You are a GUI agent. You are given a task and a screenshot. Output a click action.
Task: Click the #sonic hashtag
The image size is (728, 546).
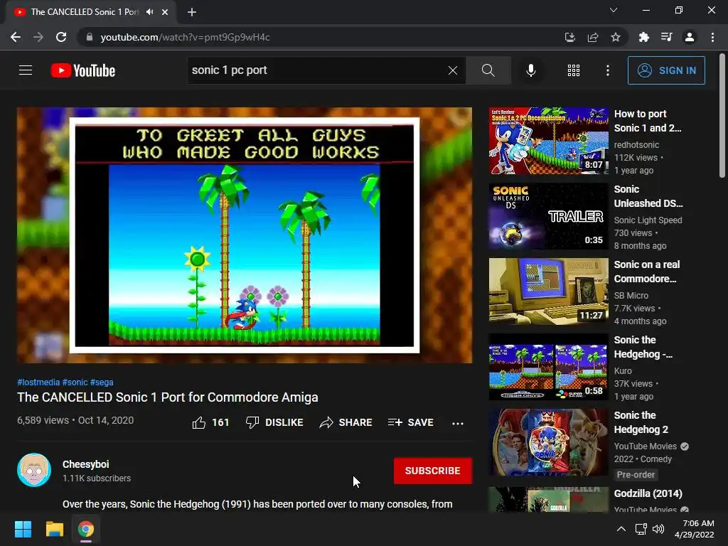pos(75,382)
